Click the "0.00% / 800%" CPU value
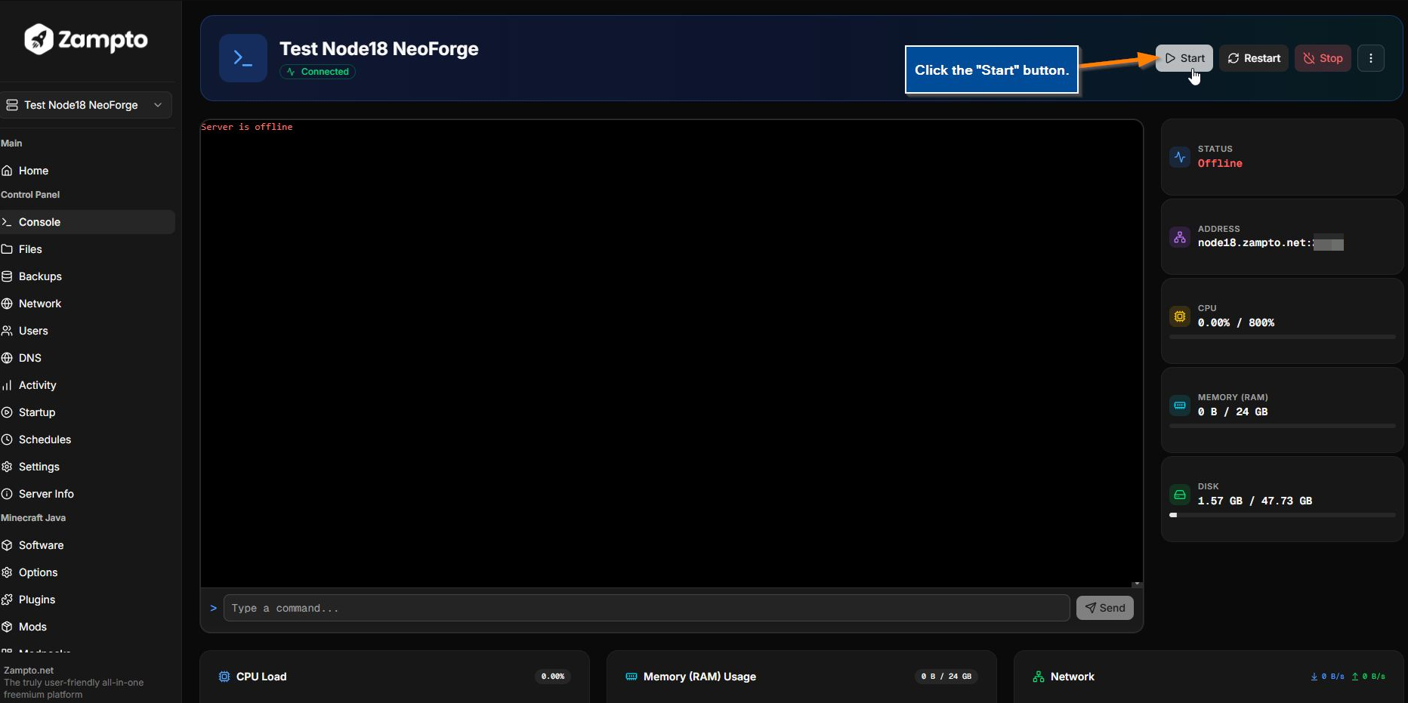 point(1236,322)
